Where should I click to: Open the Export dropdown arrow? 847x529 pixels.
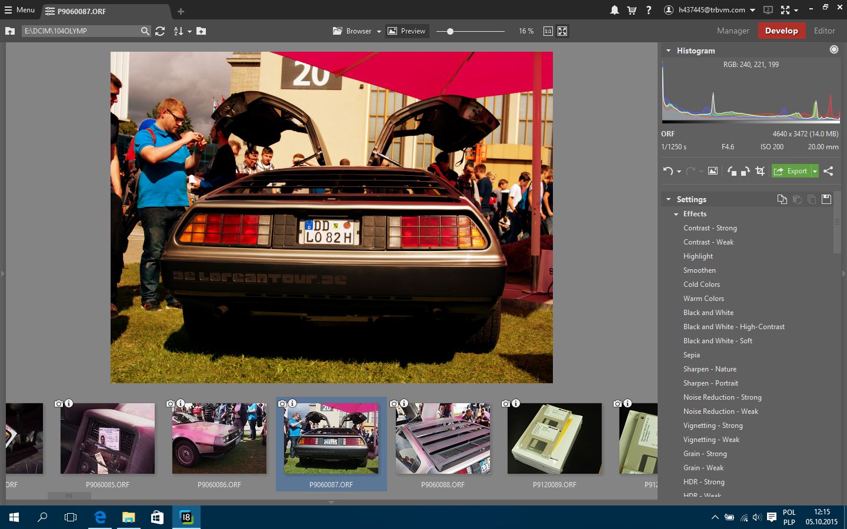tap(815, 171)
